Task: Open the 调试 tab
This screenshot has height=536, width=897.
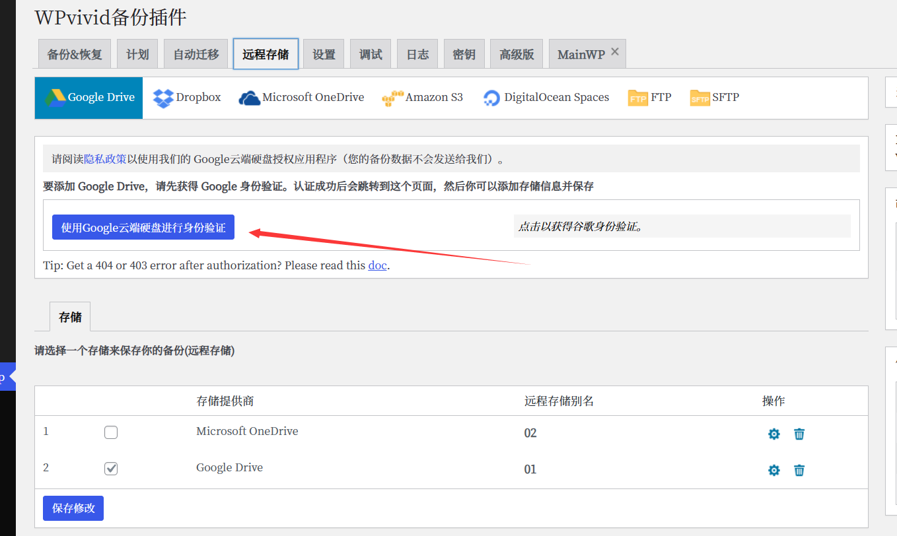Action: click(x=371, y=54)
